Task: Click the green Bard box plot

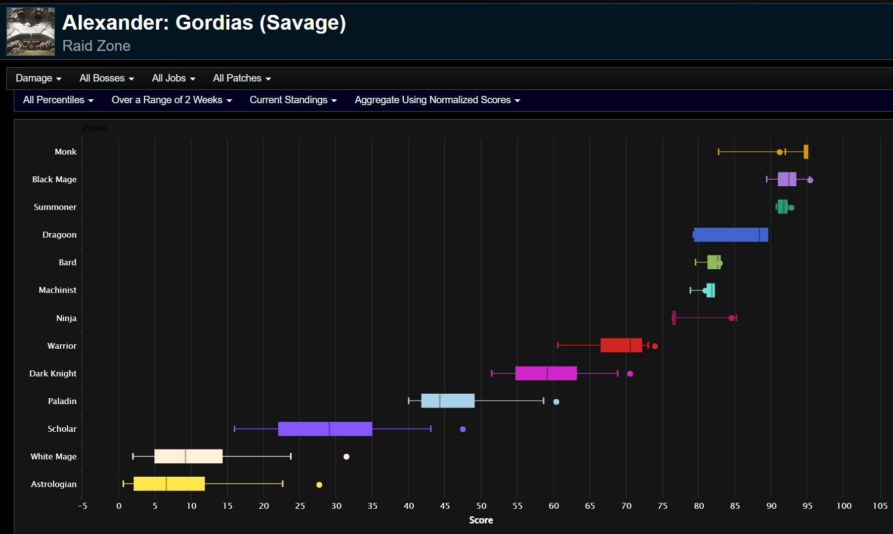Action: [714, 262]
